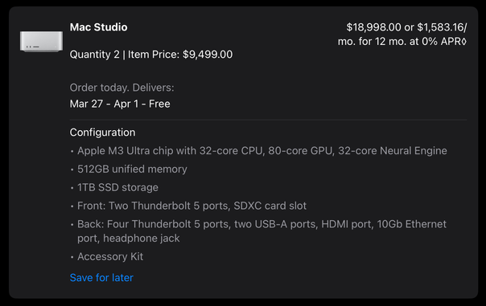This screenshot has width=486, height=306.
Task: Click the divider line above Configuration
Action: [x=268, y=120]
